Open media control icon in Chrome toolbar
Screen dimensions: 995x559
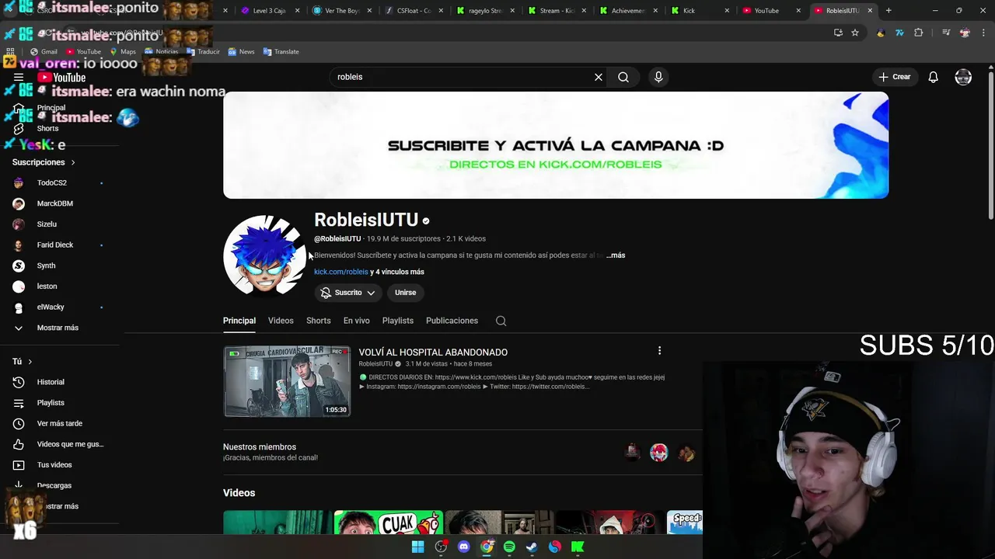(x=946, y=33)
